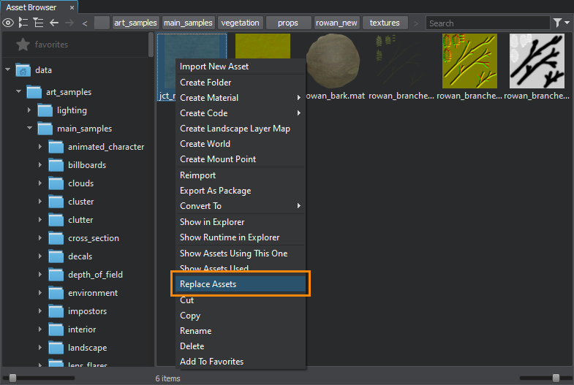Click the back arrow navigation icon

[53, 23]
